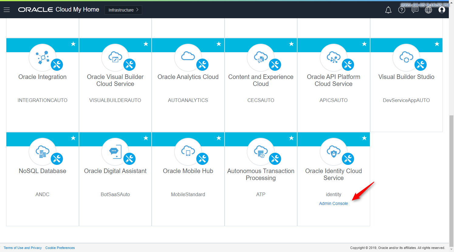Click the help question mark icon

click(402, 10)
